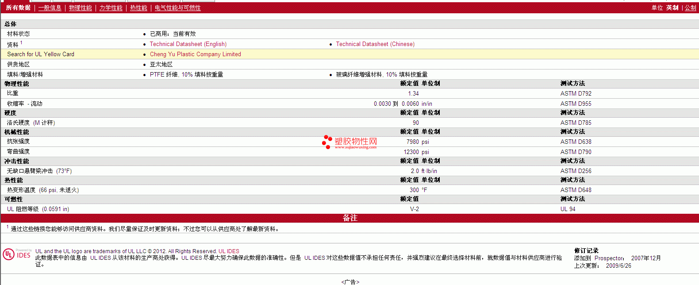This screenshot has height=285, width=699.
Task: Open Technical Datasheet (English) link
Action: (188, 44)
